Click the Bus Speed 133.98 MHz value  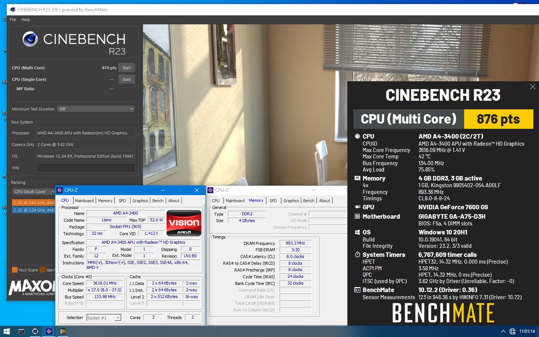pyautogui.click(x=105, y=297)
